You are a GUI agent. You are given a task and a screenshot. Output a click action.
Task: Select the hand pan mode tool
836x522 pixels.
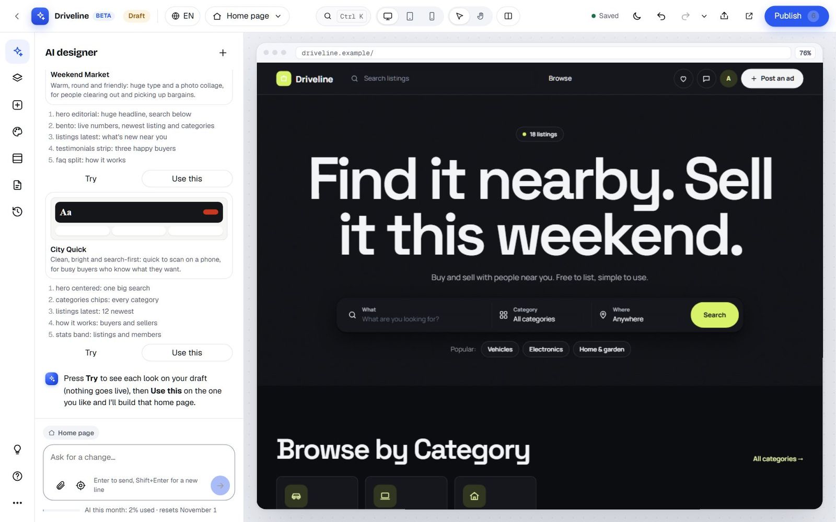click(x=480, y=16)
